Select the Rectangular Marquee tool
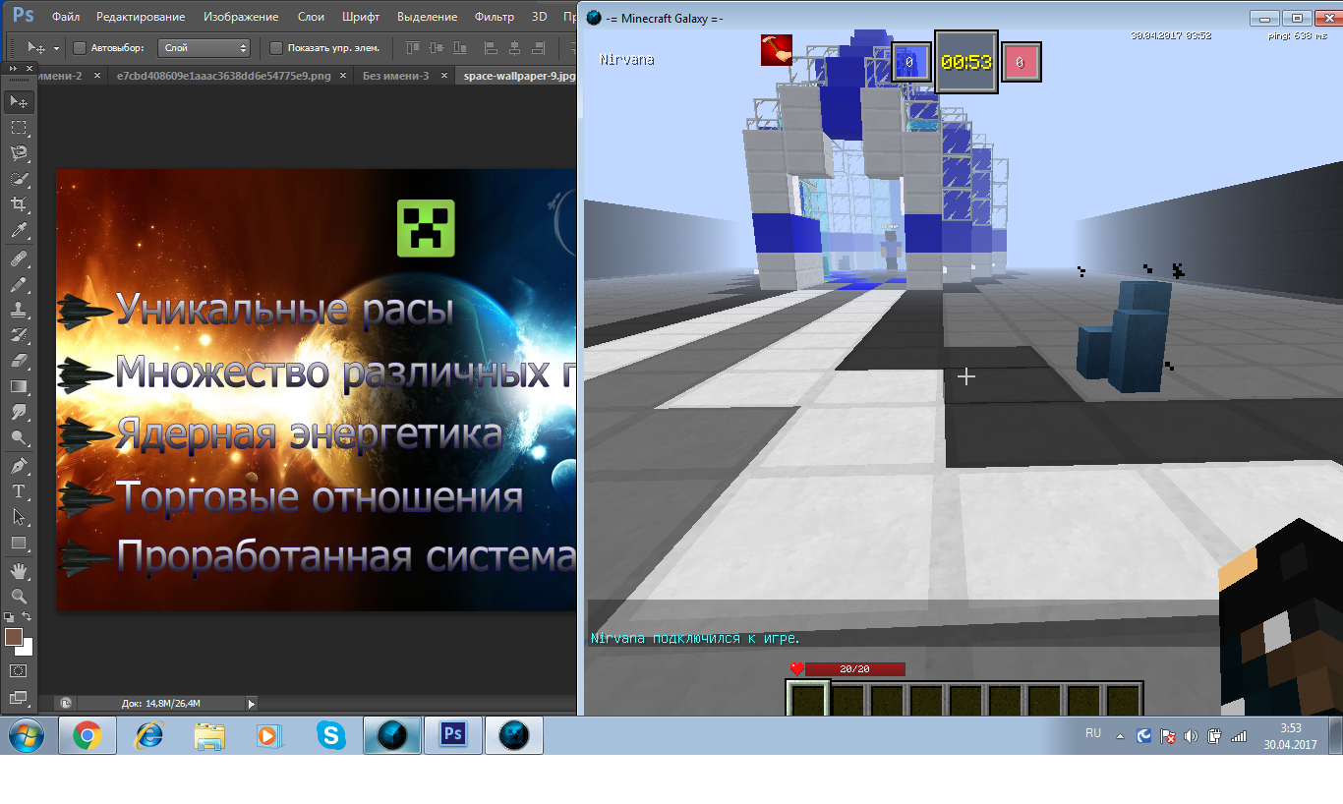Image resolution: width=1343 pixels, height=804 pixels. [19, 128]
